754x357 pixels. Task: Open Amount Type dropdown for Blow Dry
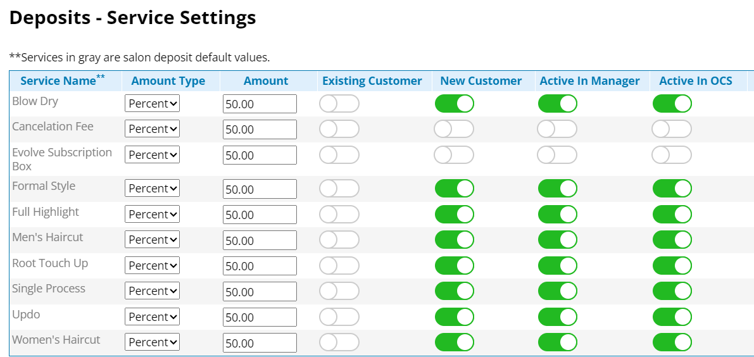152,104
